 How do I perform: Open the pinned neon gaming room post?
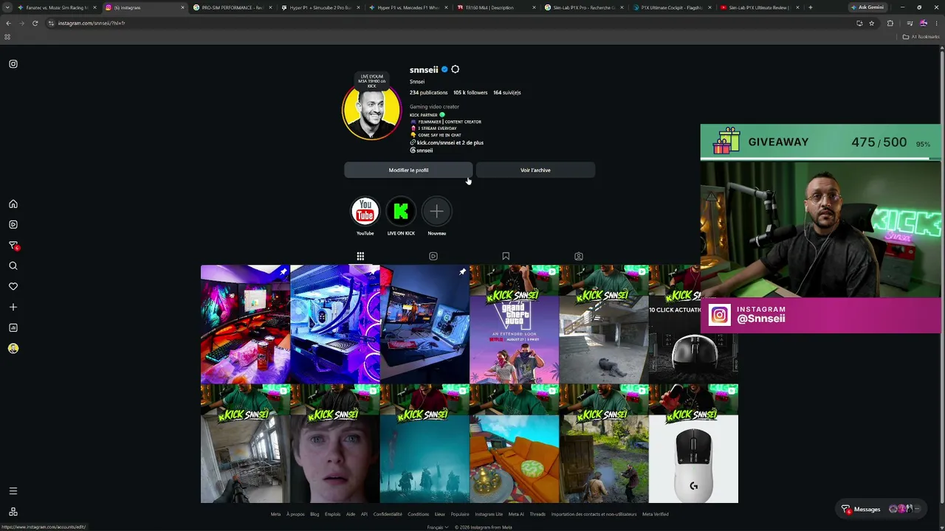[x=245, y=324]
